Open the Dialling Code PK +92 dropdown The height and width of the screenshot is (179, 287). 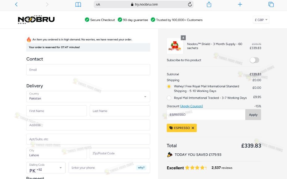46,168
